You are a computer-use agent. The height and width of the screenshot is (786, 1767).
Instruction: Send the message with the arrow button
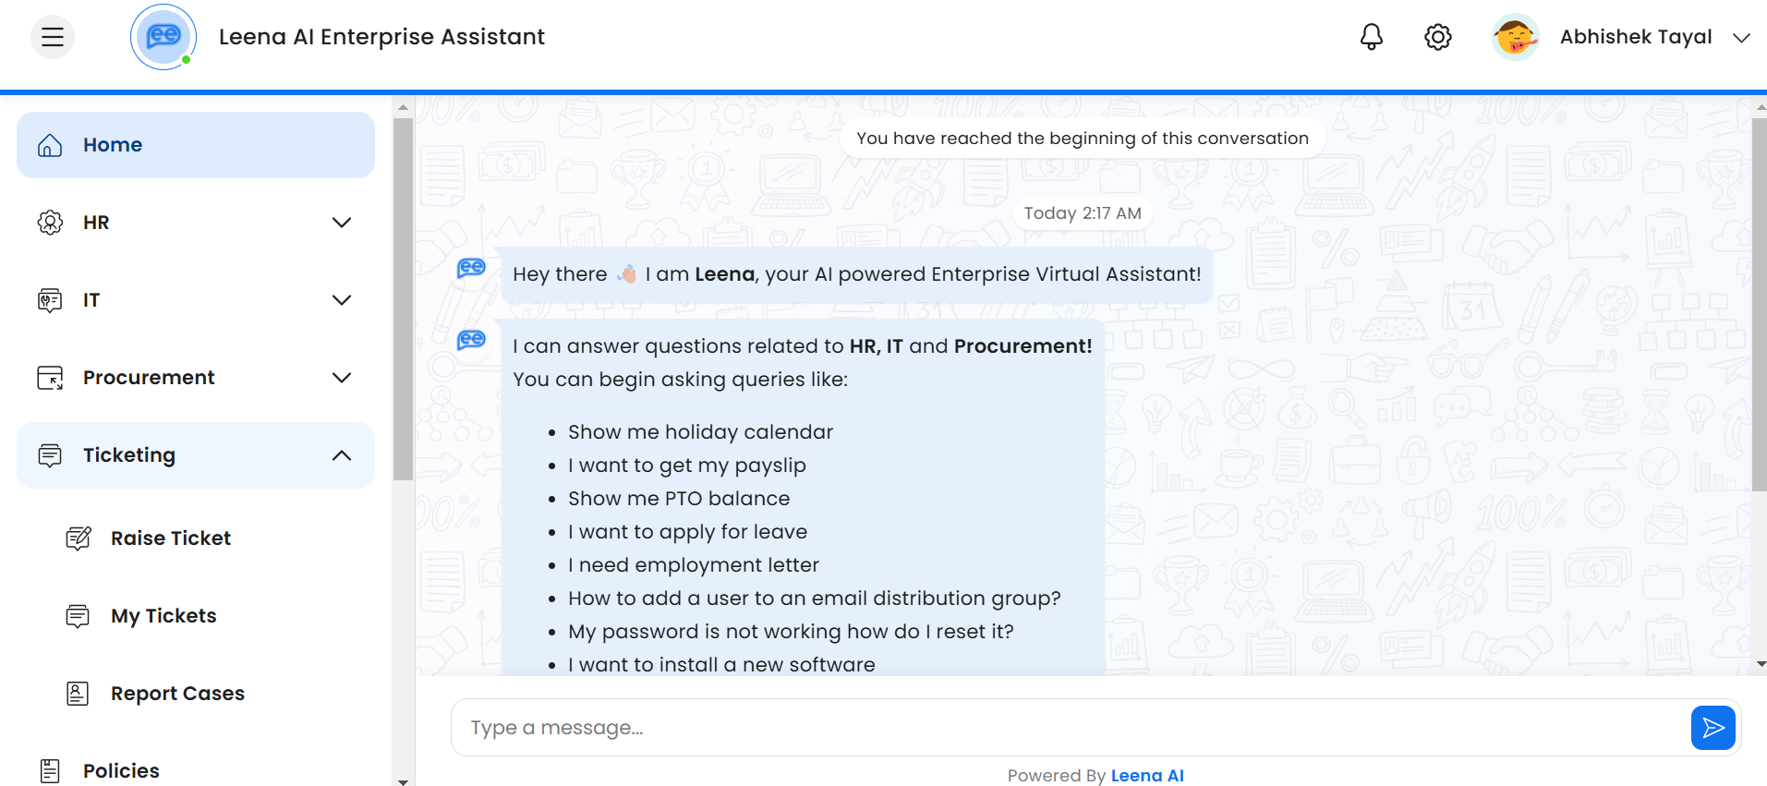coord(1713,728)
